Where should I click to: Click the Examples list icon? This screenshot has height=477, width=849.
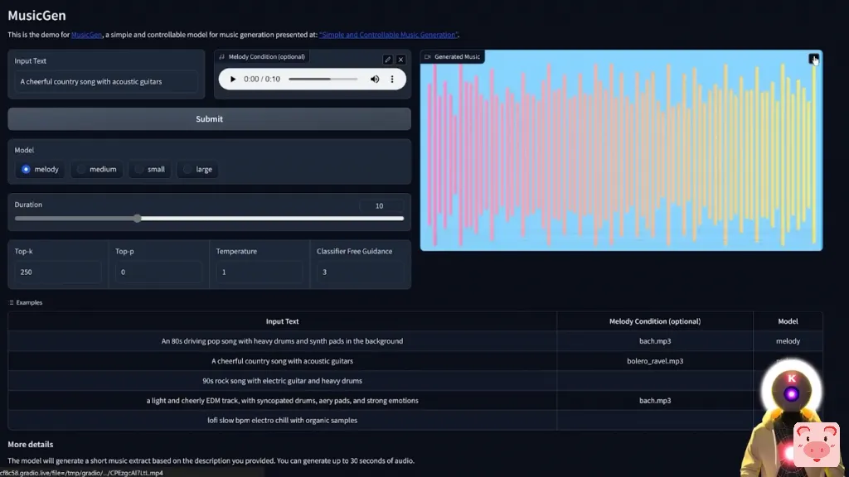click(x=11, y=302)
